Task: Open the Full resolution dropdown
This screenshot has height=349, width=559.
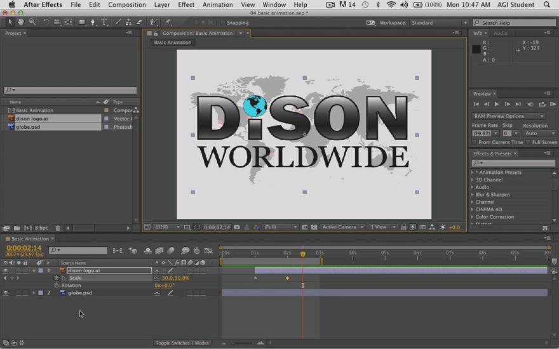Action: [x=280, y=227]
